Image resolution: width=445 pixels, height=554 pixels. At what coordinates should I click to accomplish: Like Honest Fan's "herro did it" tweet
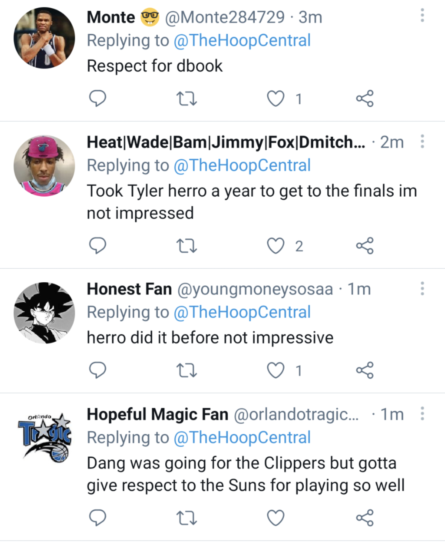[275, 370]
